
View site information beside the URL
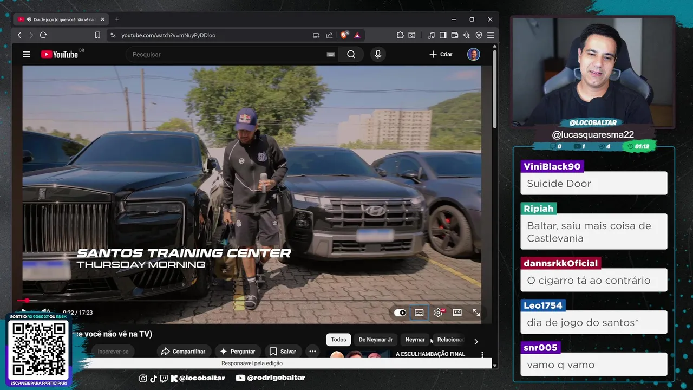click(x=113, y=35)
